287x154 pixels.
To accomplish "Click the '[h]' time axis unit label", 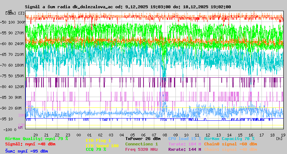I will click(x=279, y=138).
